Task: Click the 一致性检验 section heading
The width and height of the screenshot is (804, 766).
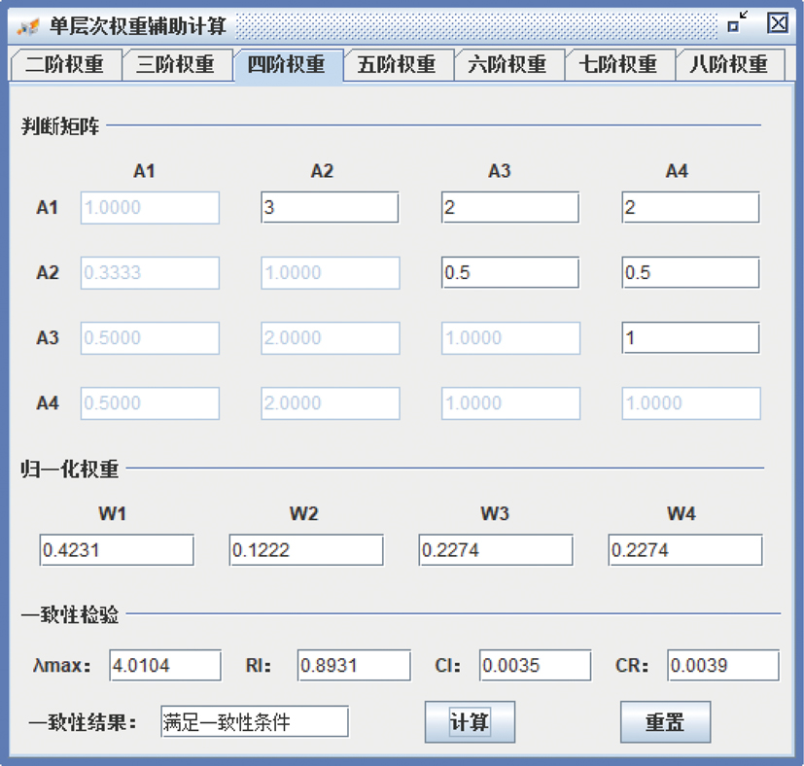Action: pos(70,613)
